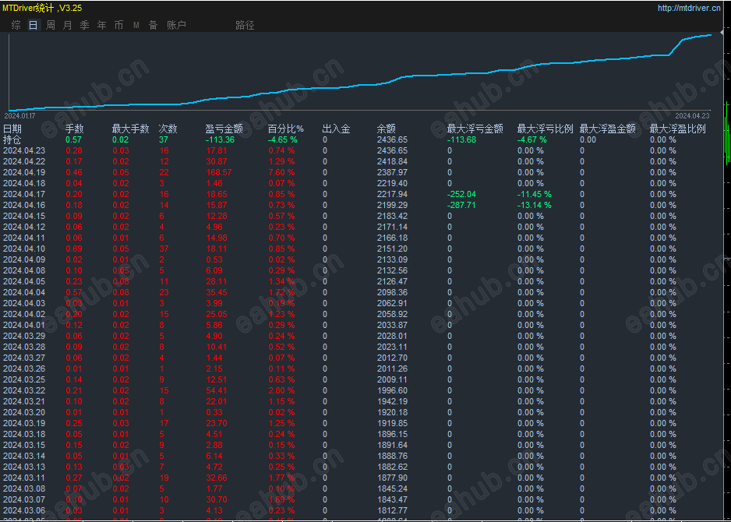Click the 路径 path tab
Viewport: 731px width, 522px height.
(x=245, y=25)
